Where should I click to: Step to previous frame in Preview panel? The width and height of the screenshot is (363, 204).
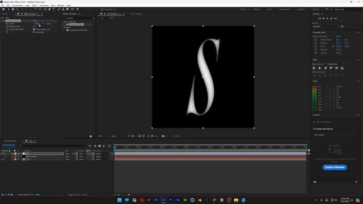323,19
